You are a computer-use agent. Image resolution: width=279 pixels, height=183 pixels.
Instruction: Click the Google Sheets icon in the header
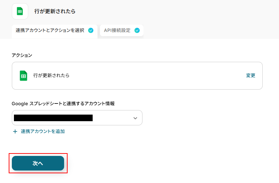20,11
